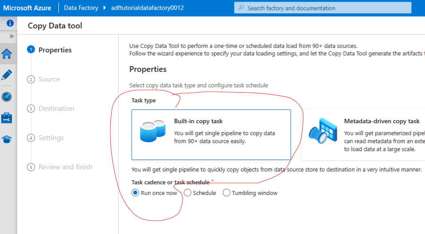Click the Task cadence or task schedule label
Screen dimensions: 425x234
(x=171, y=182)
